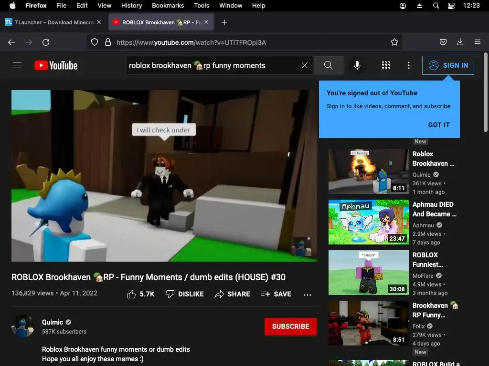This screenshot has width=489, height=366.
Task: Open the YouTube guide sidebar menu
Action: tap(17, 65)
